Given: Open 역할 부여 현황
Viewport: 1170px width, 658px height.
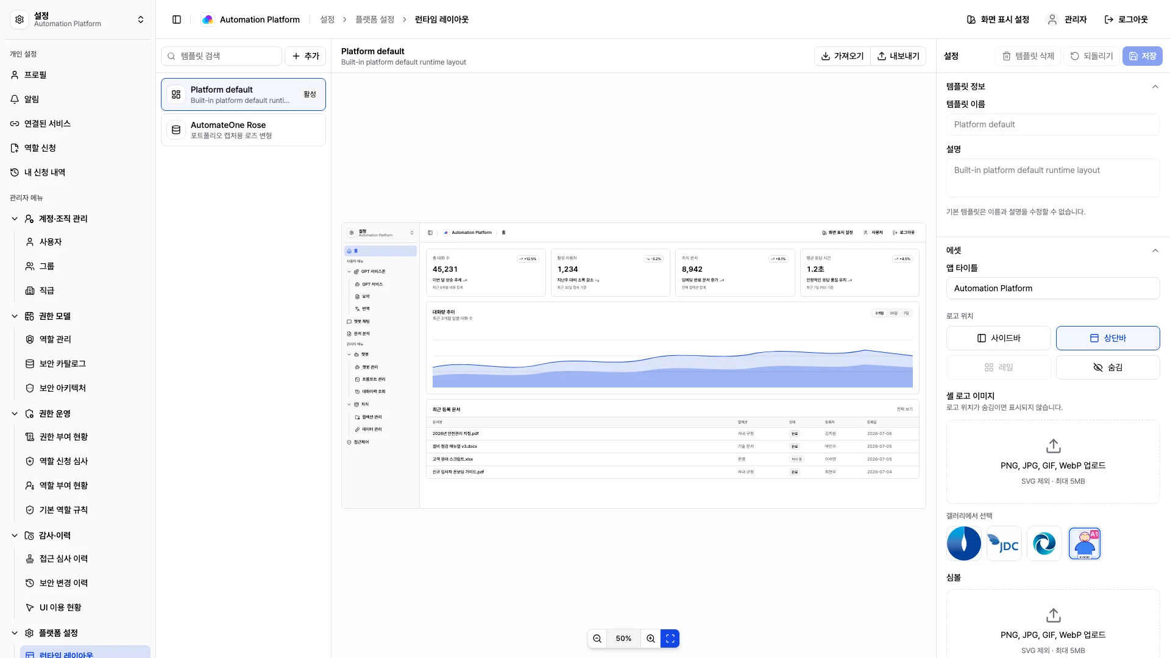Looking at the screenshot, I should click(85, 486).
